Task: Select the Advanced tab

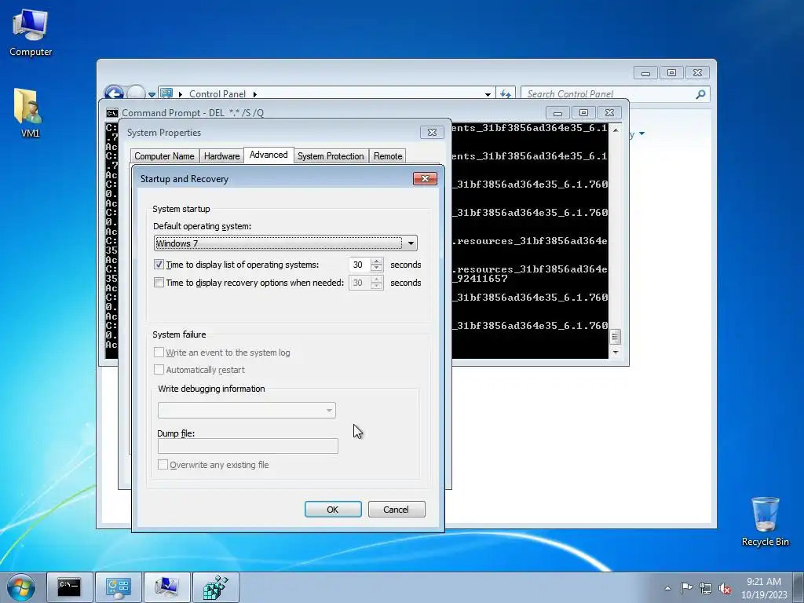Action: (269, 155)
